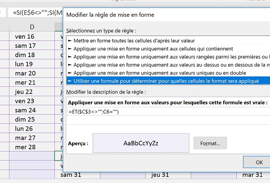Image resolution: width=270 pixels, height=183 pixels.
Task: Select cell 'ven 16'
Action: click(32, 36)
